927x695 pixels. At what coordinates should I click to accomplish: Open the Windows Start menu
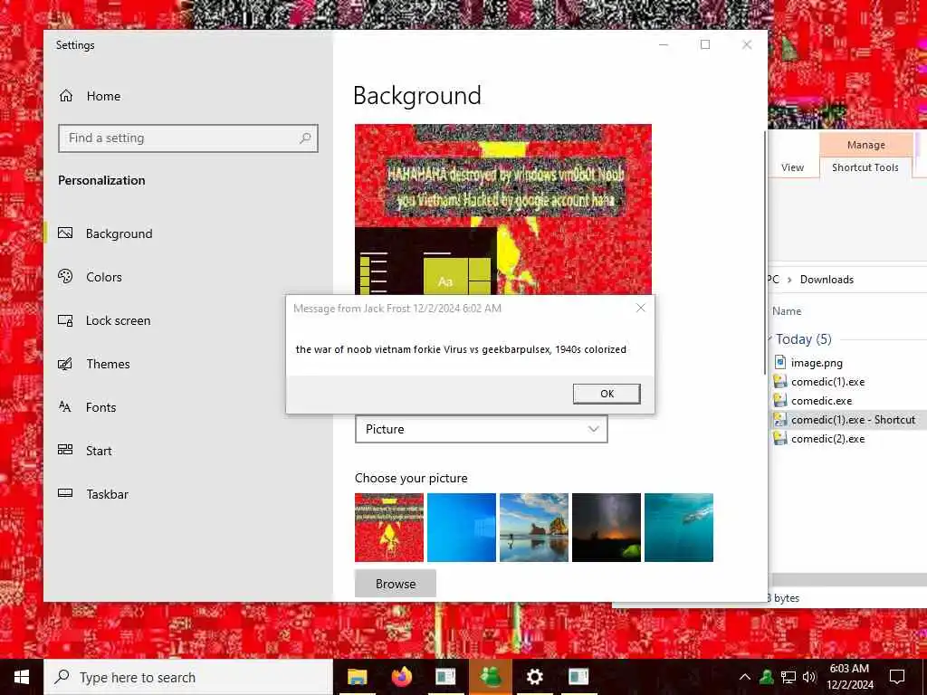click(x=22, y=677)
